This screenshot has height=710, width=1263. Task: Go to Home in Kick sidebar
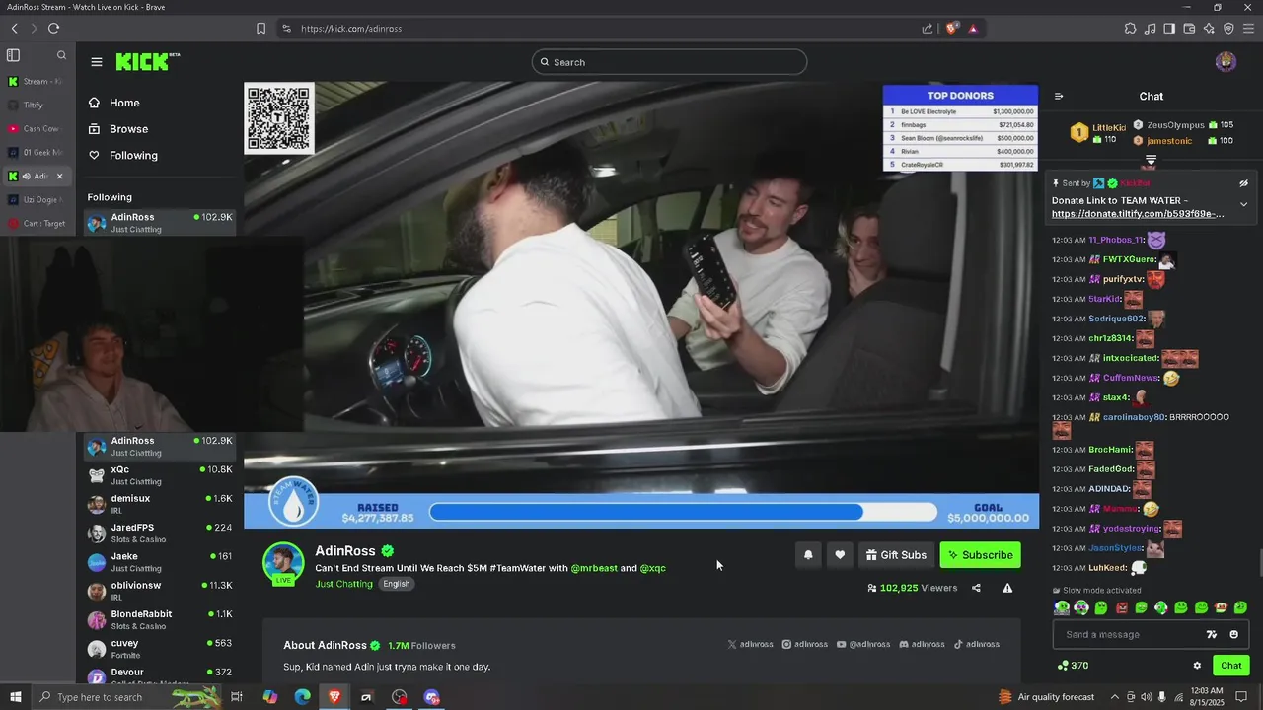[x=114, y=103]
